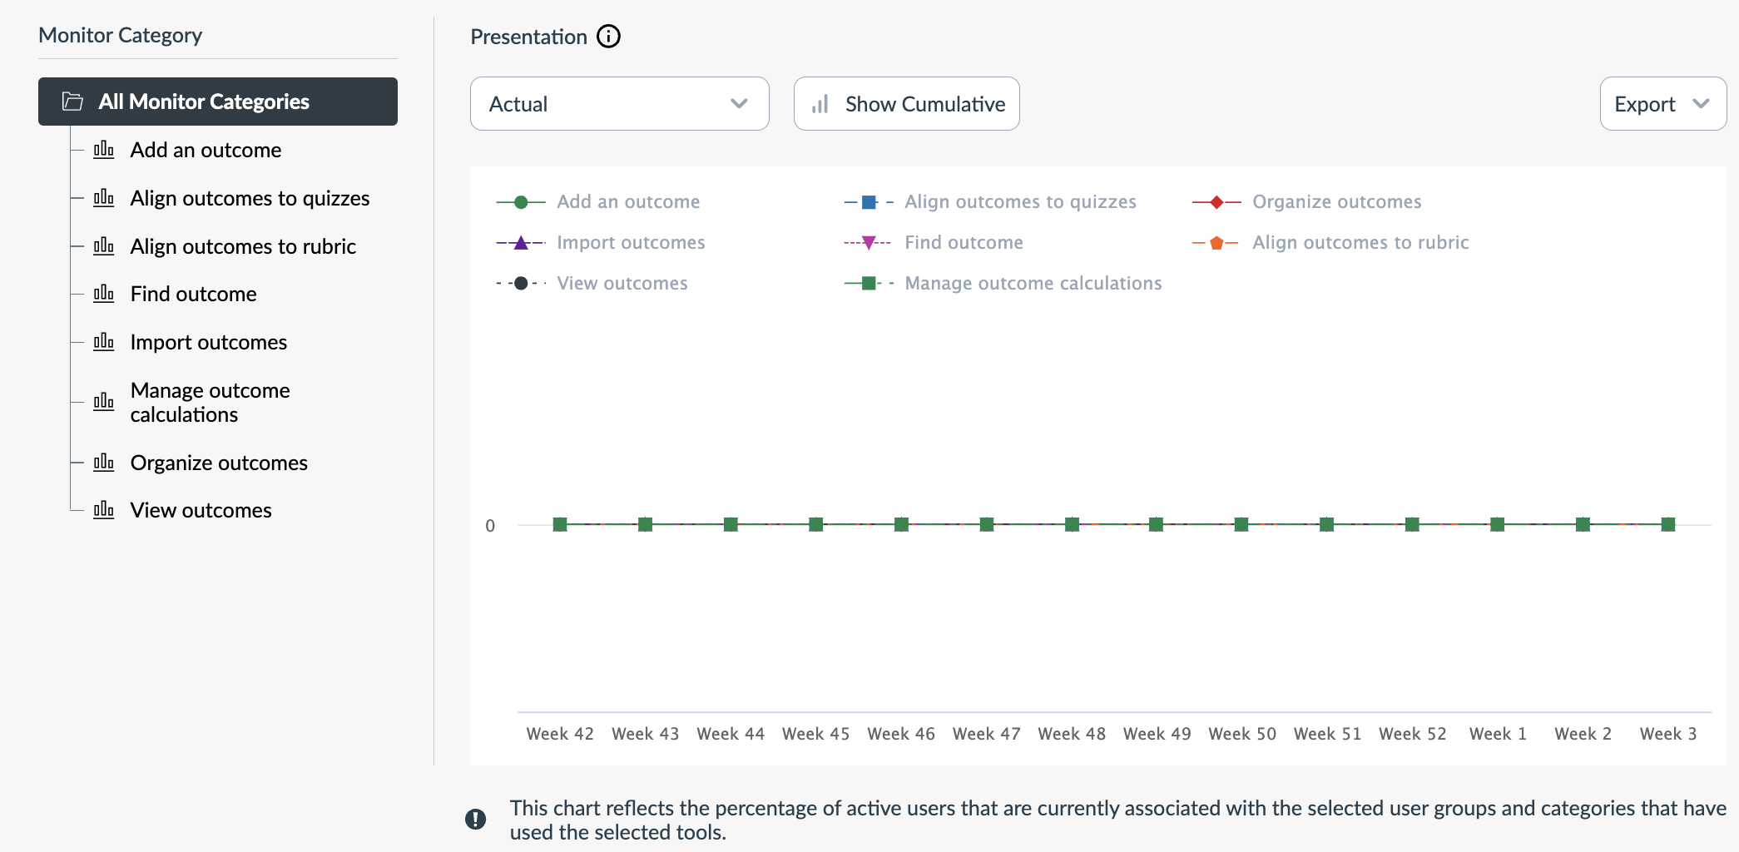Select Align outcomes to rubric category
The image size is (1739, 852).
[x=243, y=246]
